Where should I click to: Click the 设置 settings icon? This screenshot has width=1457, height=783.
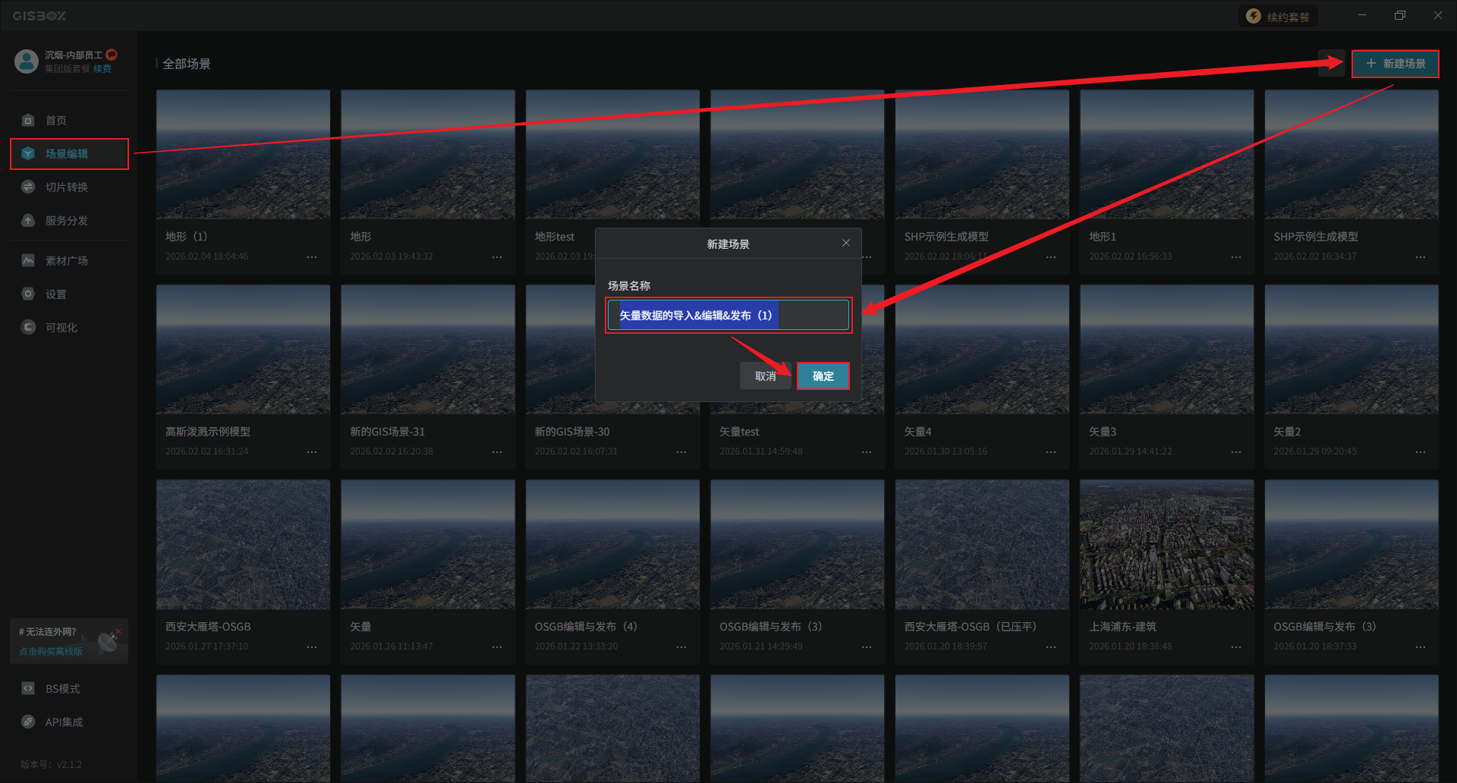tap(28, 294)
